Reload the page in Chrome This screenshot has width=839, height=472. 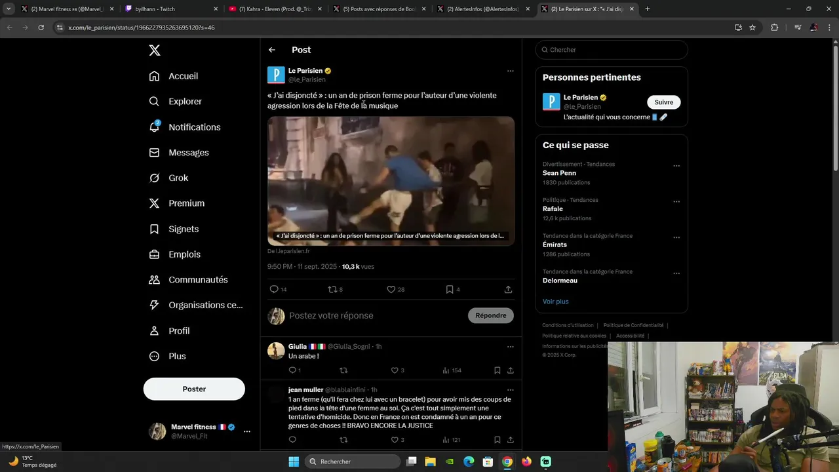pyautogui.click(x=41, y=28)
